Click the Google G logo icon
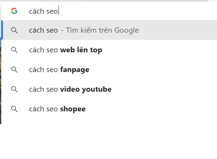Screen dimensions: 217x159 14,11
